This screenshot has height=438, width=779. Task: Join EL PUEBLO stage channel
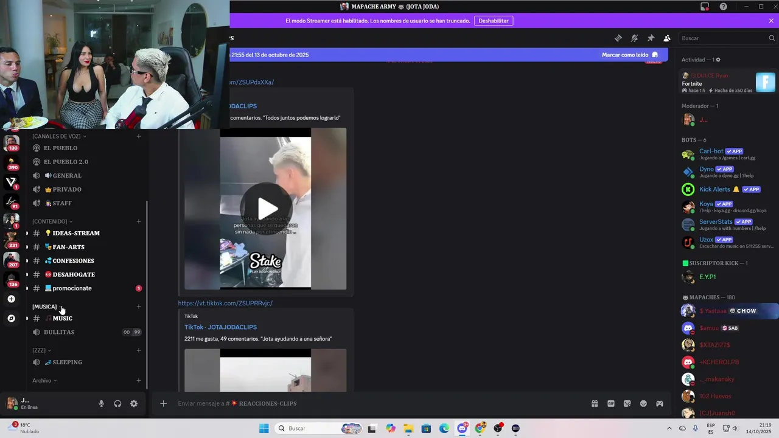pyautogui.click(x=86, y=148)
